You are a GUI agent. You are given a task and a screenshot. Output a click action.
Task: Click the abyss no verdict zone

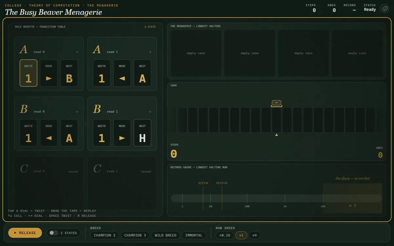(x=353, y=198)
